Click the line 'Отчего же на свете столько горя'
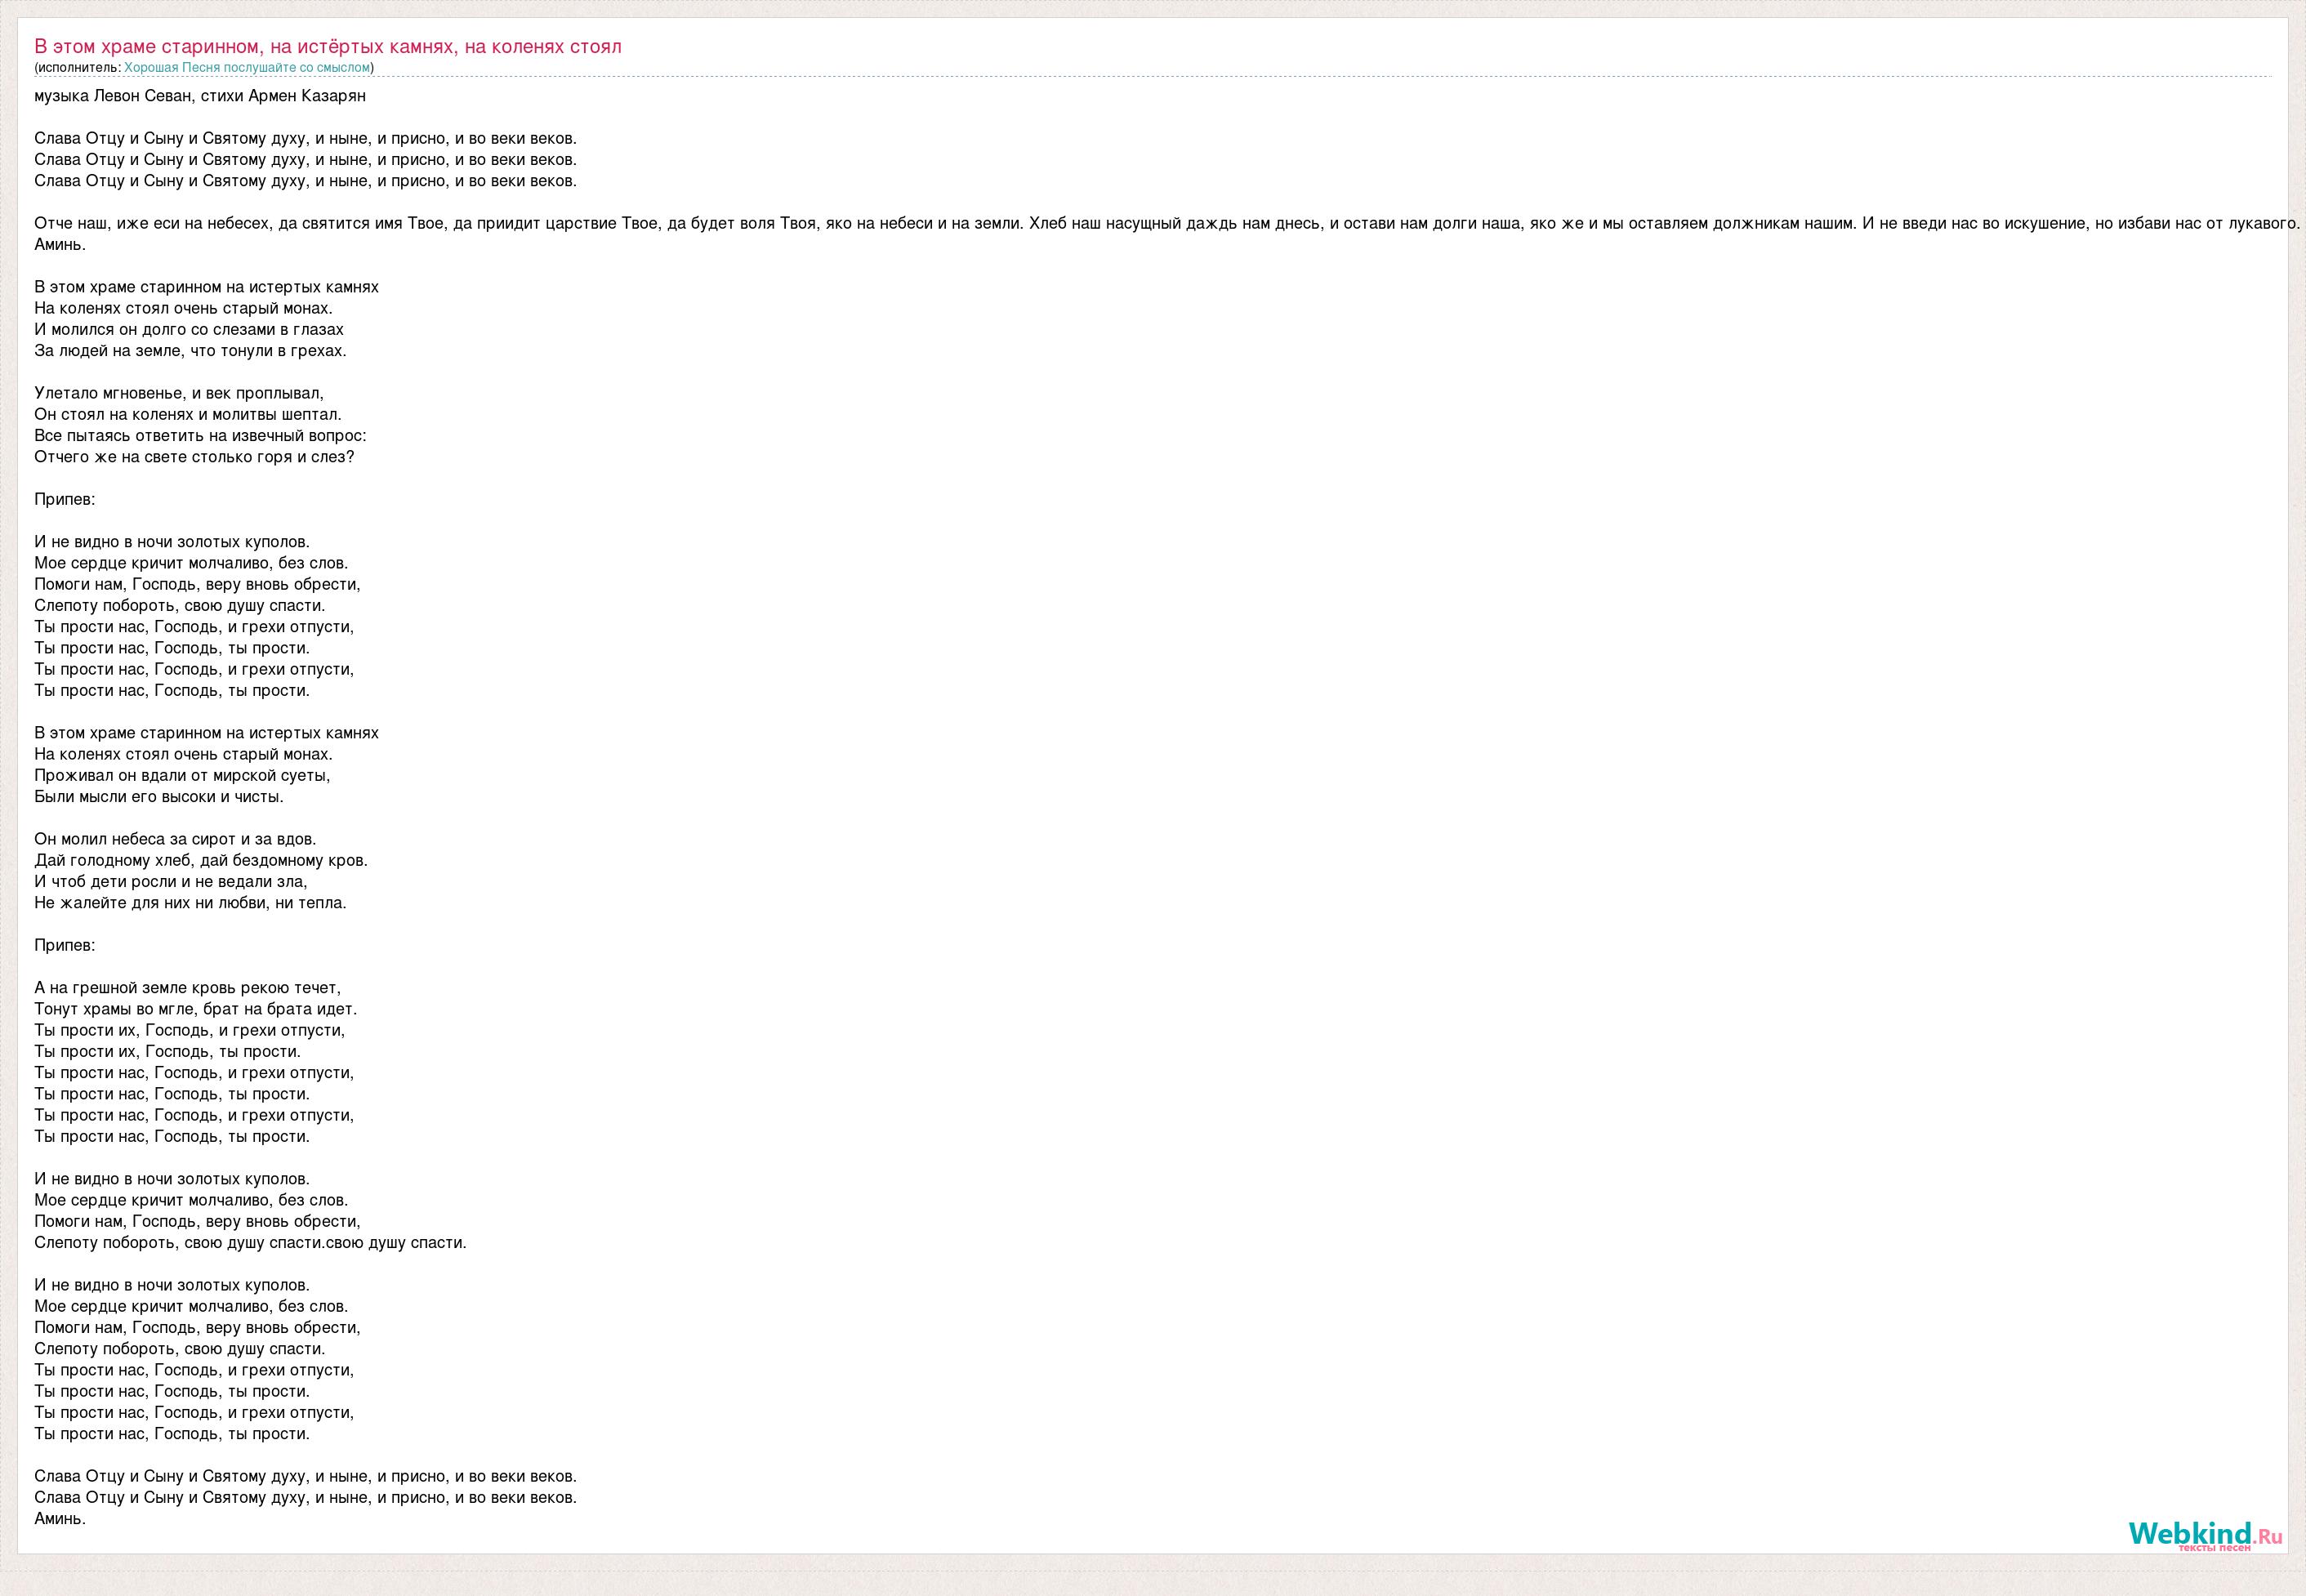 [194, 457]
